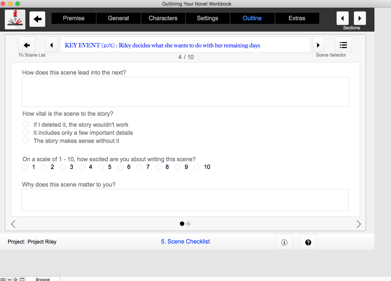Choose excitement rating 6
This screenshot has height=281, width=391.
point(120,167)
